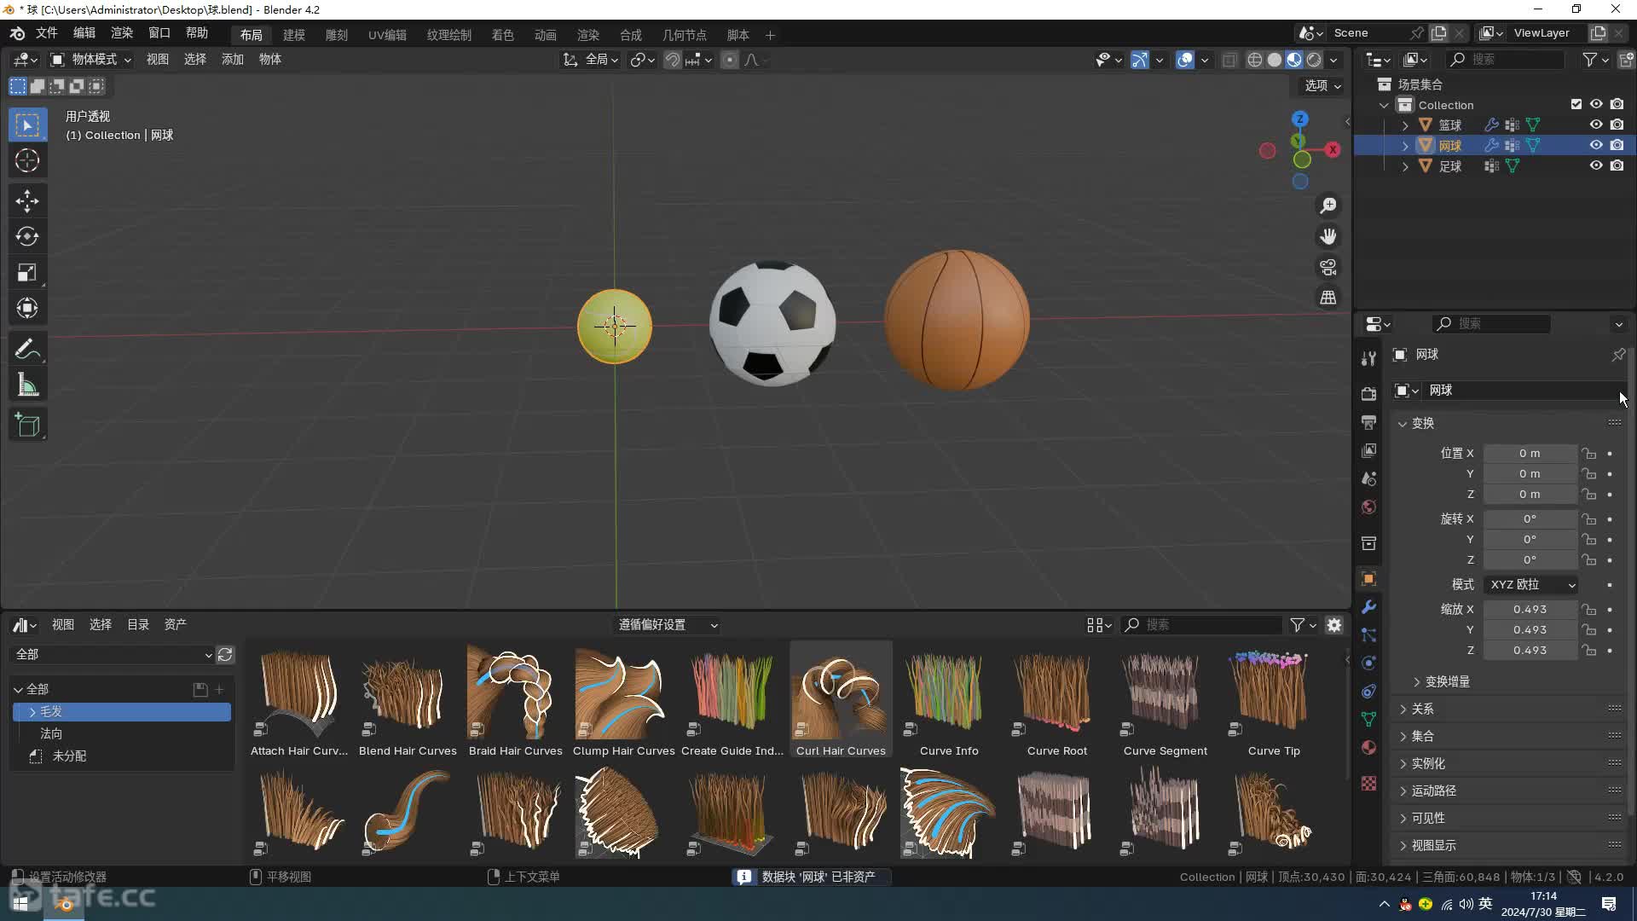Click asset browser search field
The image size is (1637, 921).
coord(1202,625)
